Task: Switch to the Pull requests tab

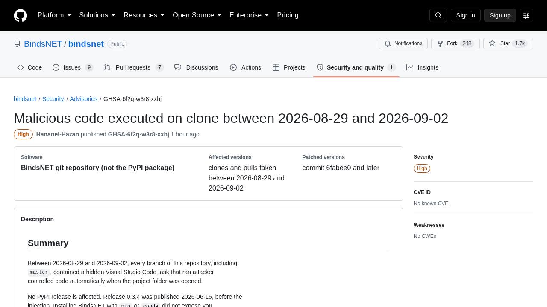Action: click(134, 67)
